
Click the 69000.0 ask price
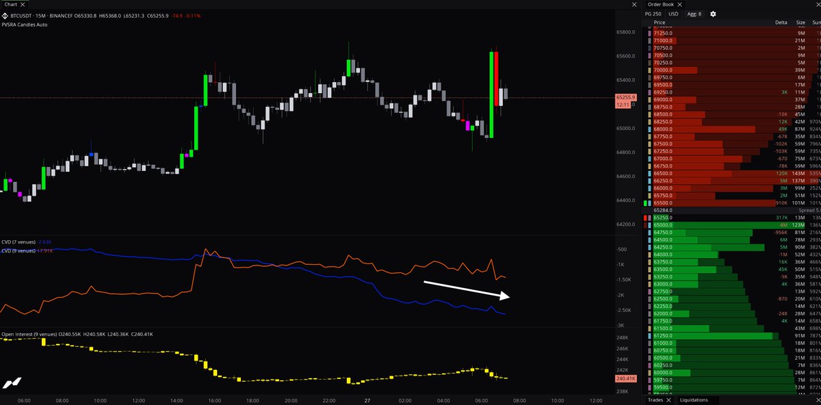pos(663,99)
